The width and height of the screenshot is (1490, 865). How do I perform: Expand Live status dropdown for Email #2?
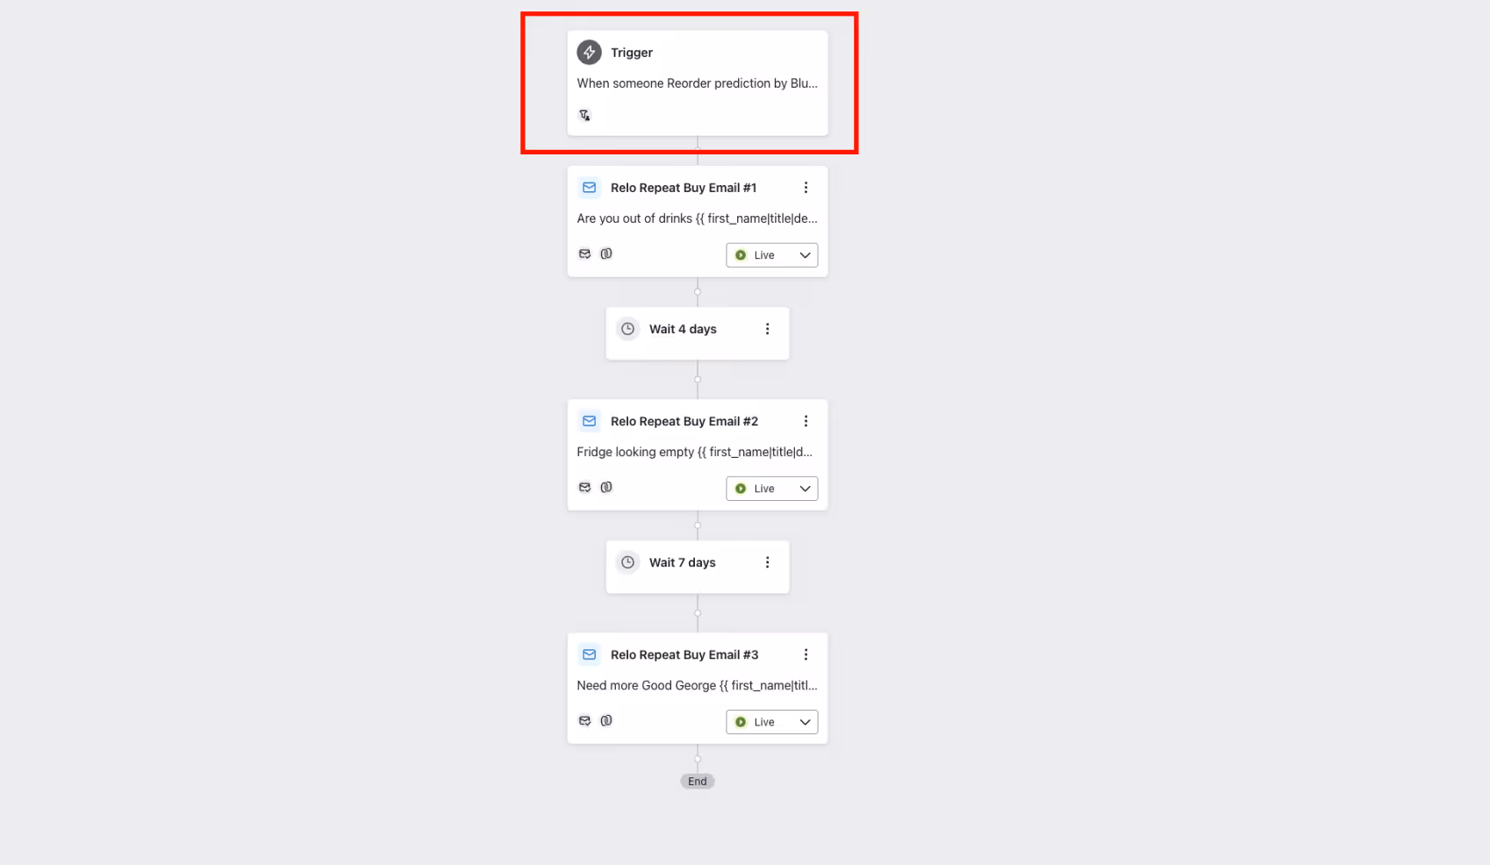[x=772, y=489]
